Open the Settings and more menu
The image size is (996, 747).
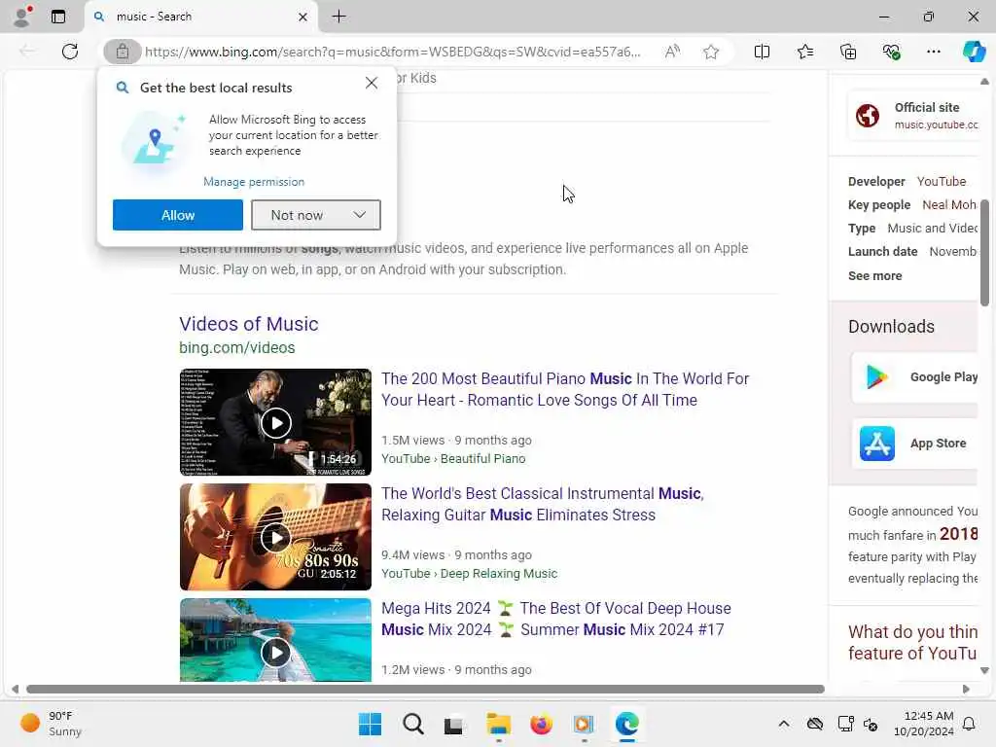click(x=933, y=52)
